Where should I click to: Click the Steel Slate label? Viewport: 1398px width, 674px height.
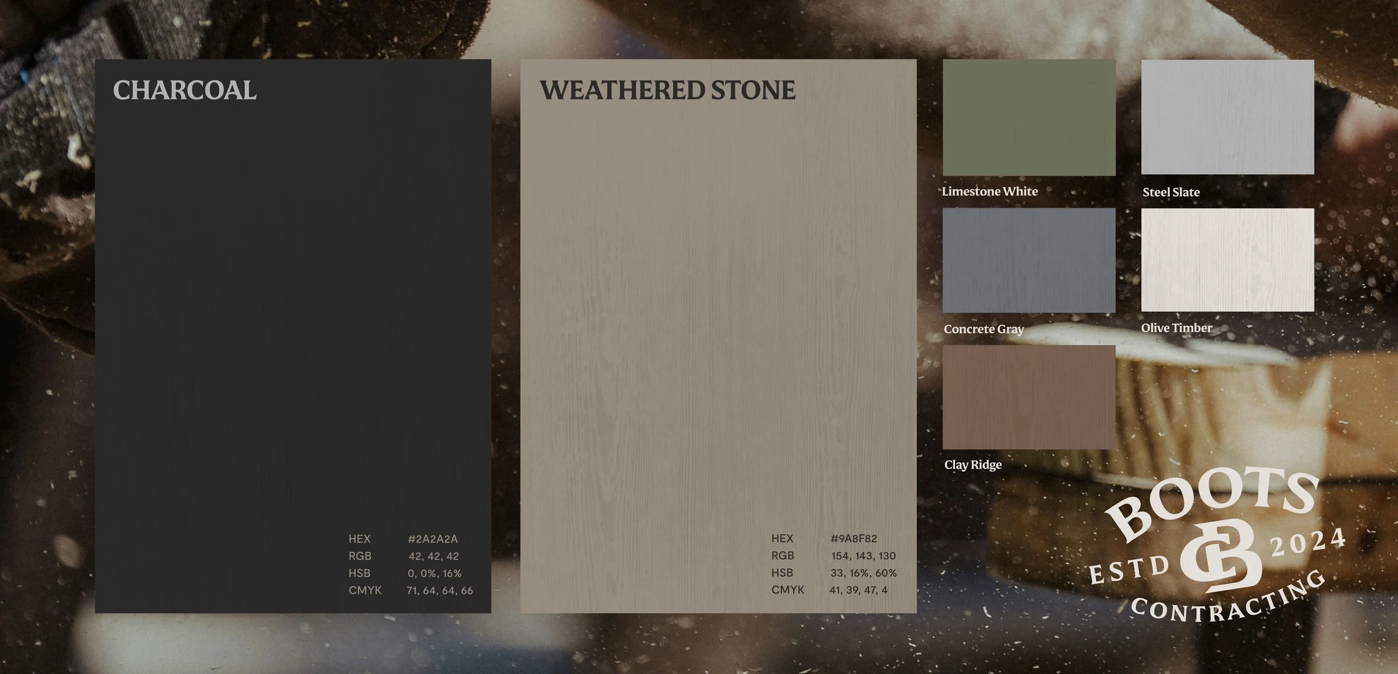point(1171,192)
